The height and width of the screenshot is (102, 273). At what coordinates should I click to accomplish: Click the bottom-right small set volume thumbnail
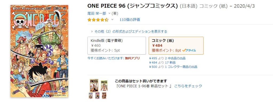tap(104, 96)
